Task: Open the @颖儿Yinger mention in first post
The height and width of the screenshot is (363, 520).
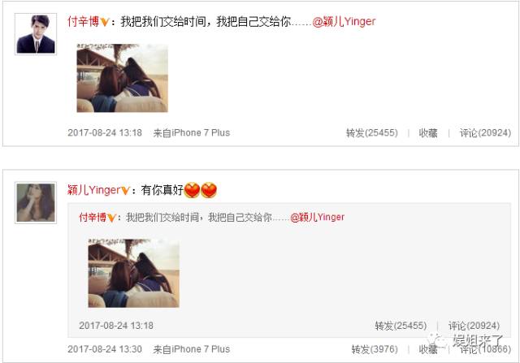Action: (x=344, y=22)
